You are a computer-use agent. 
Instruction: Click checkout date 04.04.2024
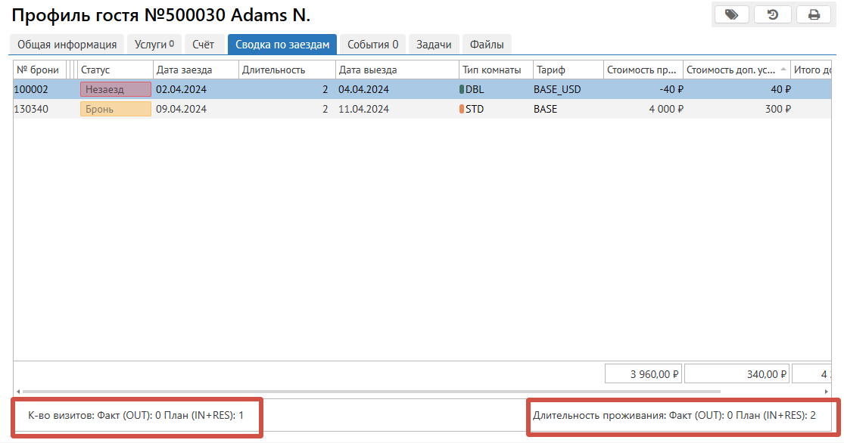coord(364,90)
